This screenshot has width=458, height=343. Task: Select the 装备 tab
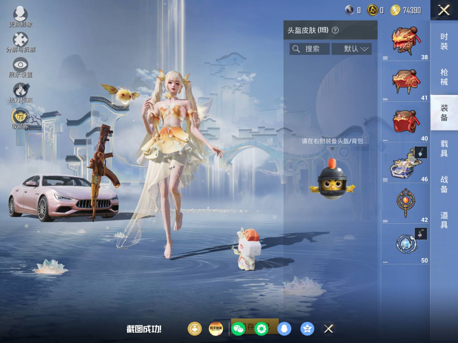(444, 113)
